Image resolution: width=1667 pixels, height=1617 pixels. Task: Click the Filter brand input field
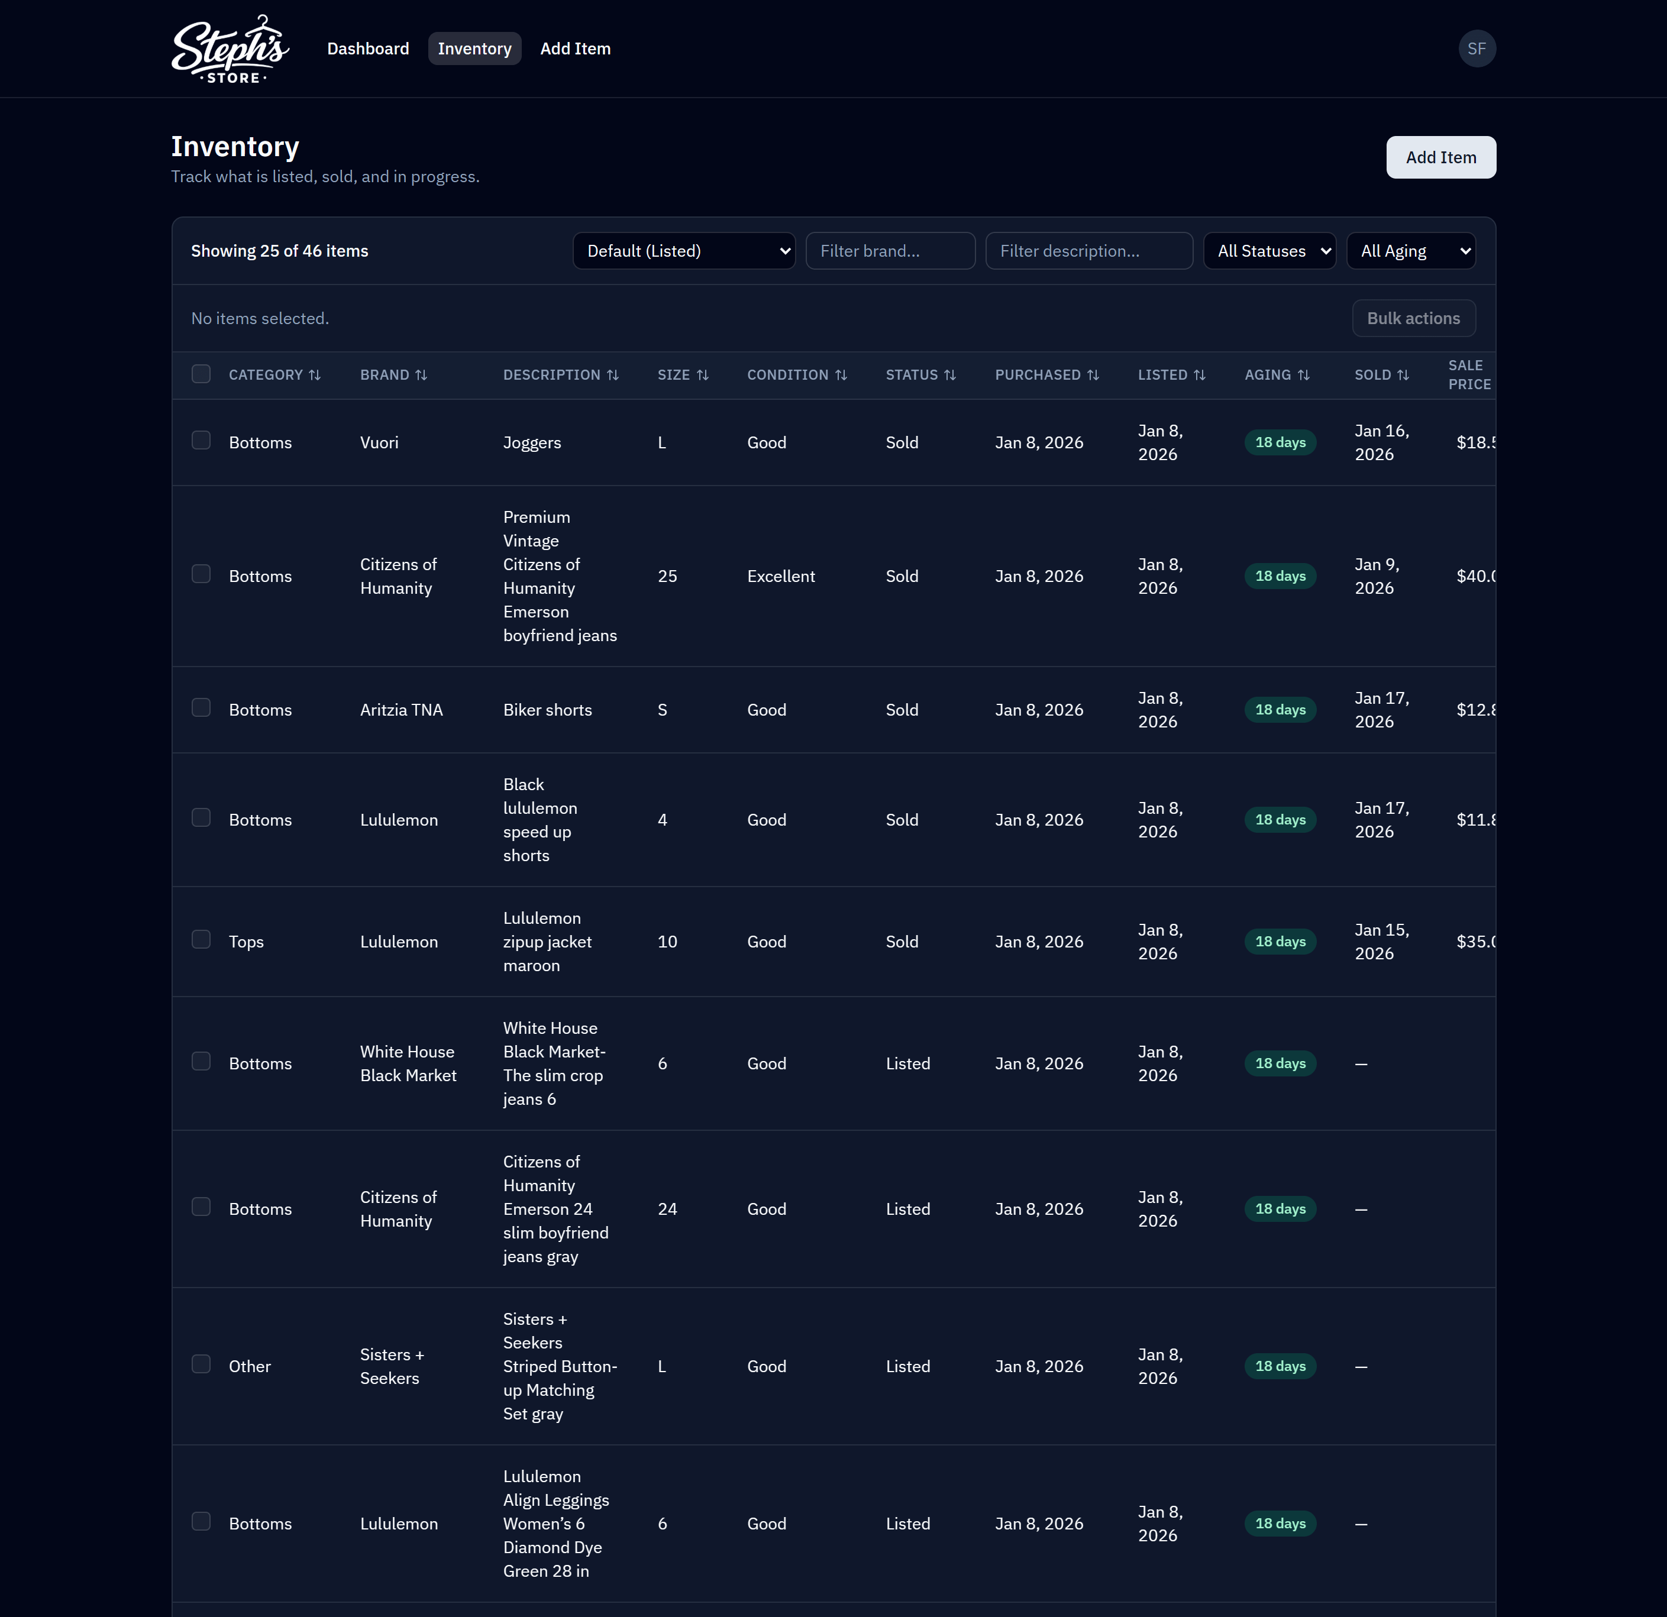(x=890, y=251)
